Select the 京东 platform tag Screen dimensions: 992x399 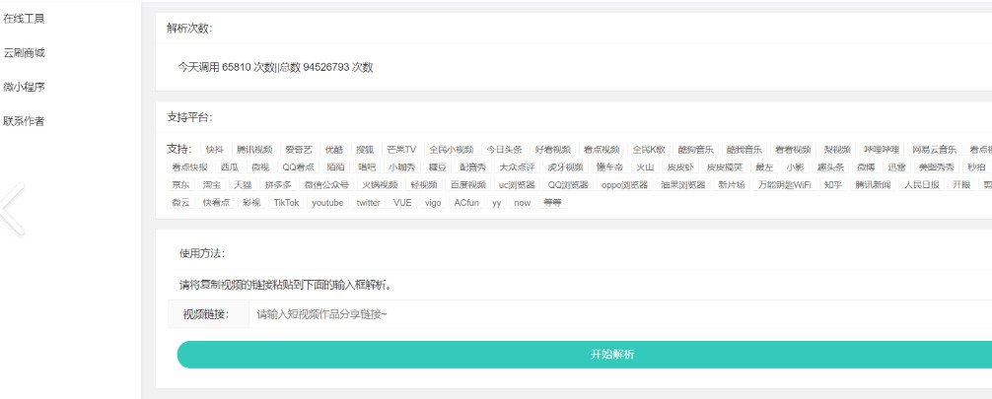tap(179, 184)
